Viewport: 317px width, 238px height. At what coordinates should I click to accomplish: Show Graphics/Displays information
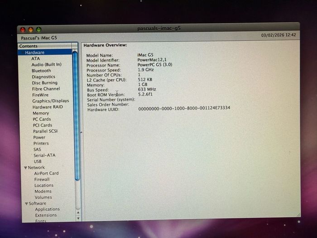pos(51,101)
